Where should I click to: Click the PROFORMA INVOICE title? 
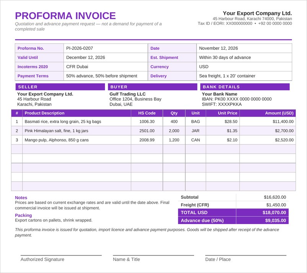tap(65, 16)
